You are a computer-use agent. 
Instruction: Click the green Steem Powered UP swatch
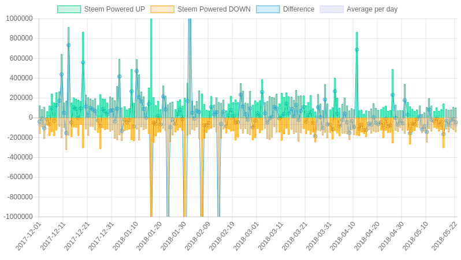pyautogui.click(x=69, y=9)
